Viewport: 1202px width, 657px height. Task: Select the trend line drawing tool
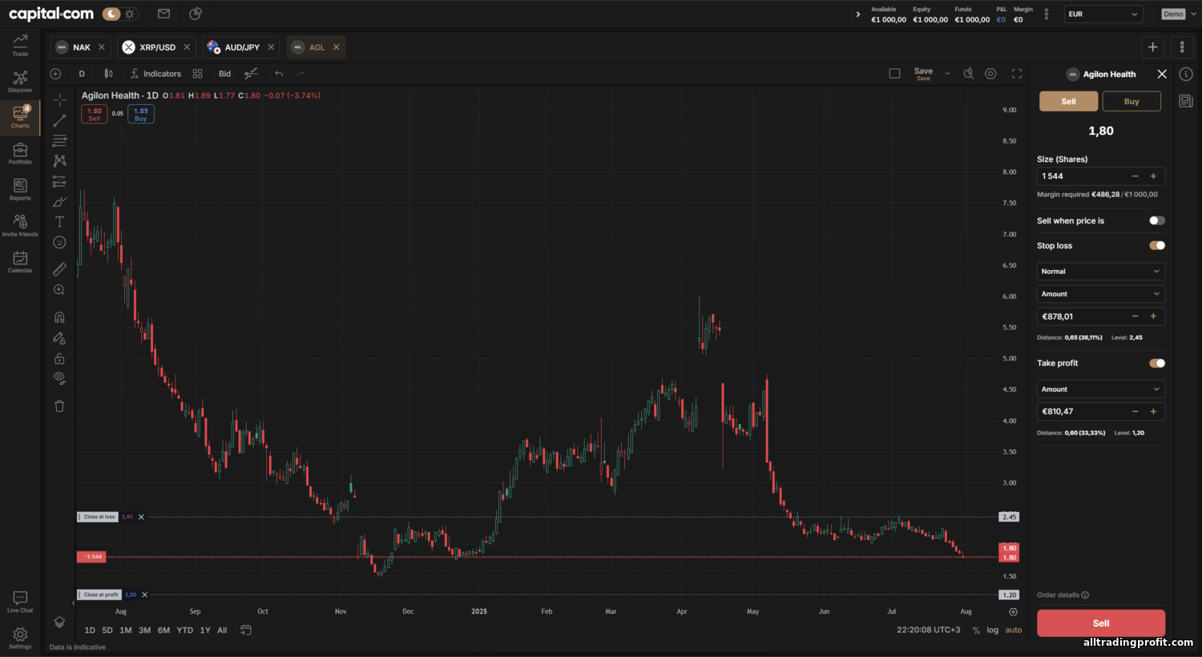pos(59,120)
